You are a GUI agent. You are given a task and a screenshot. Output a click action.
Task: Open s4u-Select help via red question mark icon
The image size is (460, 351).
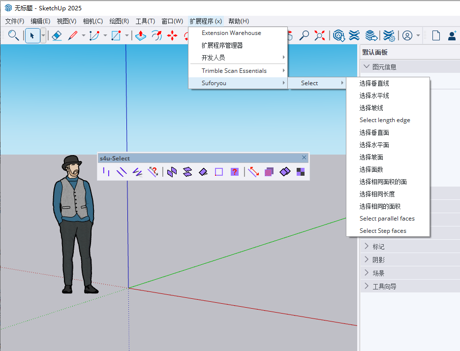coord(234,171)
